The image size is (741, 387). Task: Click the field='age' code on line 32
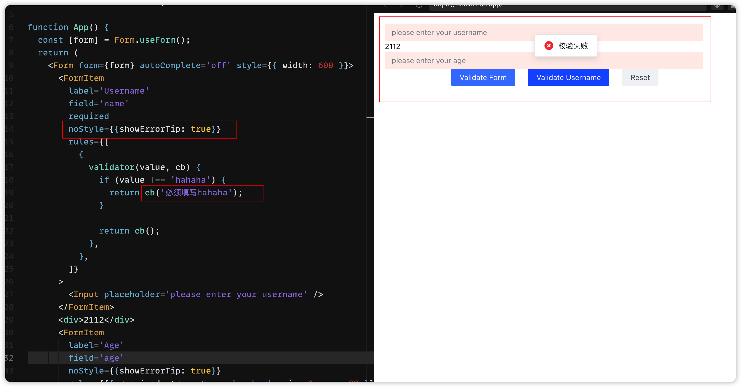[x=96, y=358]
